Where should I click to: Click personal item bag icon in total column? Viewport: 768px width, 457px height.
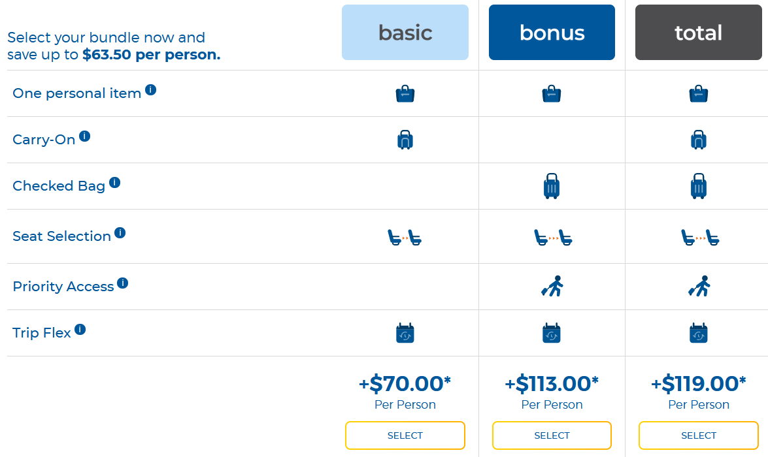click(699, 93)
